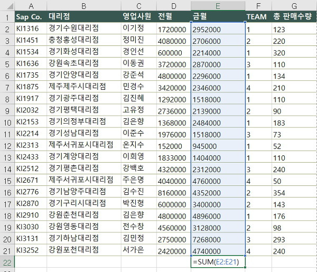
Task: Click the SUM formula cell E22
Action: 218,262
